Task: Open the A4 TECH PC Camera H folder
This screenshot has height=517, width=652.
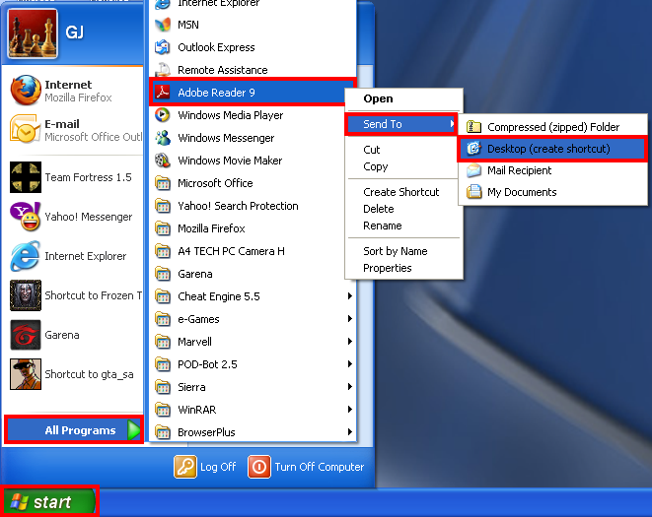Action: [x=231, y=251]
